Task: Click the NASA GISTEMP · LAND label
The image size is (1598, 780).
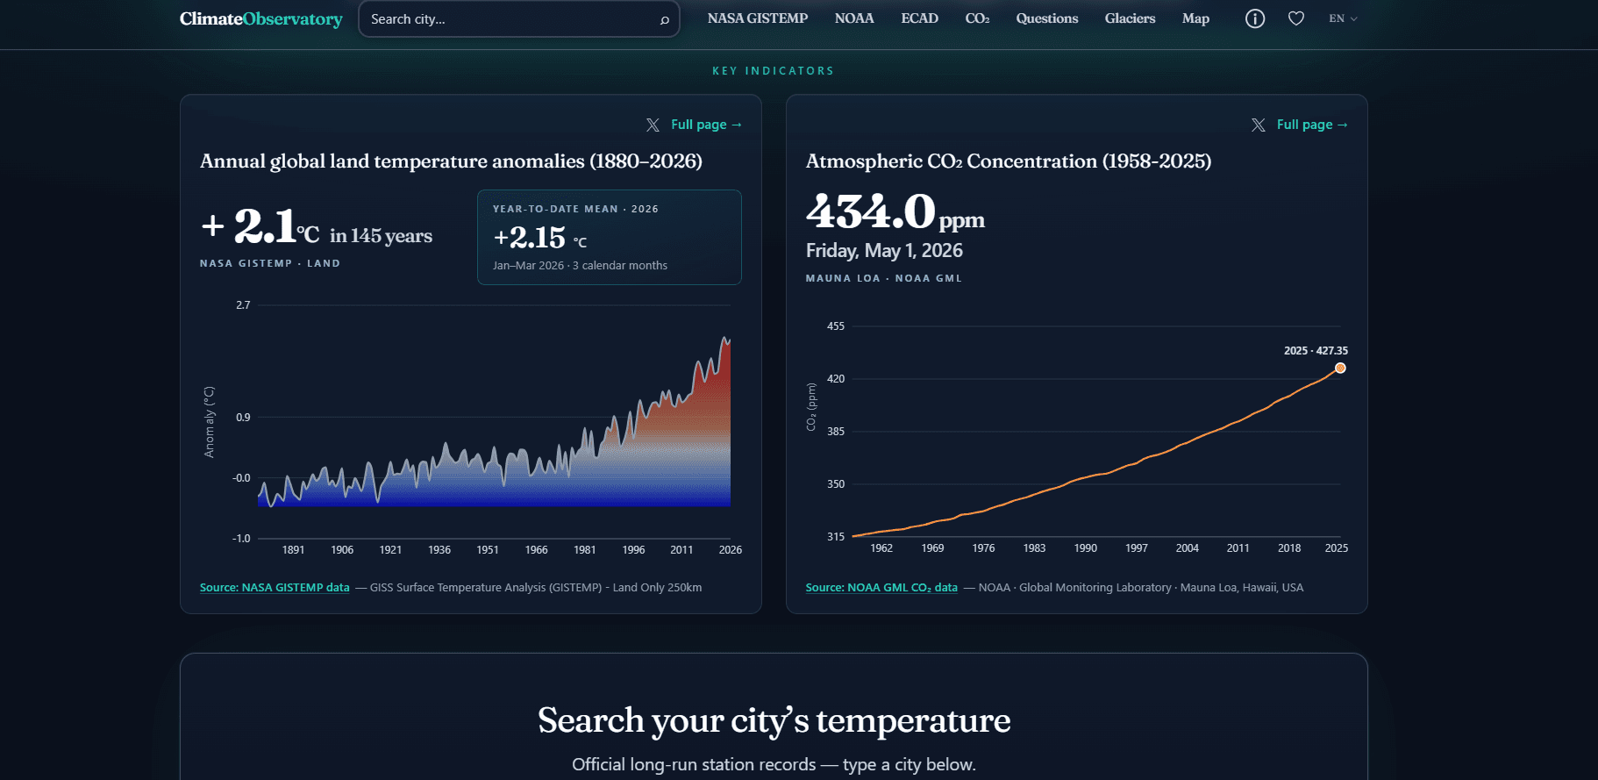Action: [270, 263]
